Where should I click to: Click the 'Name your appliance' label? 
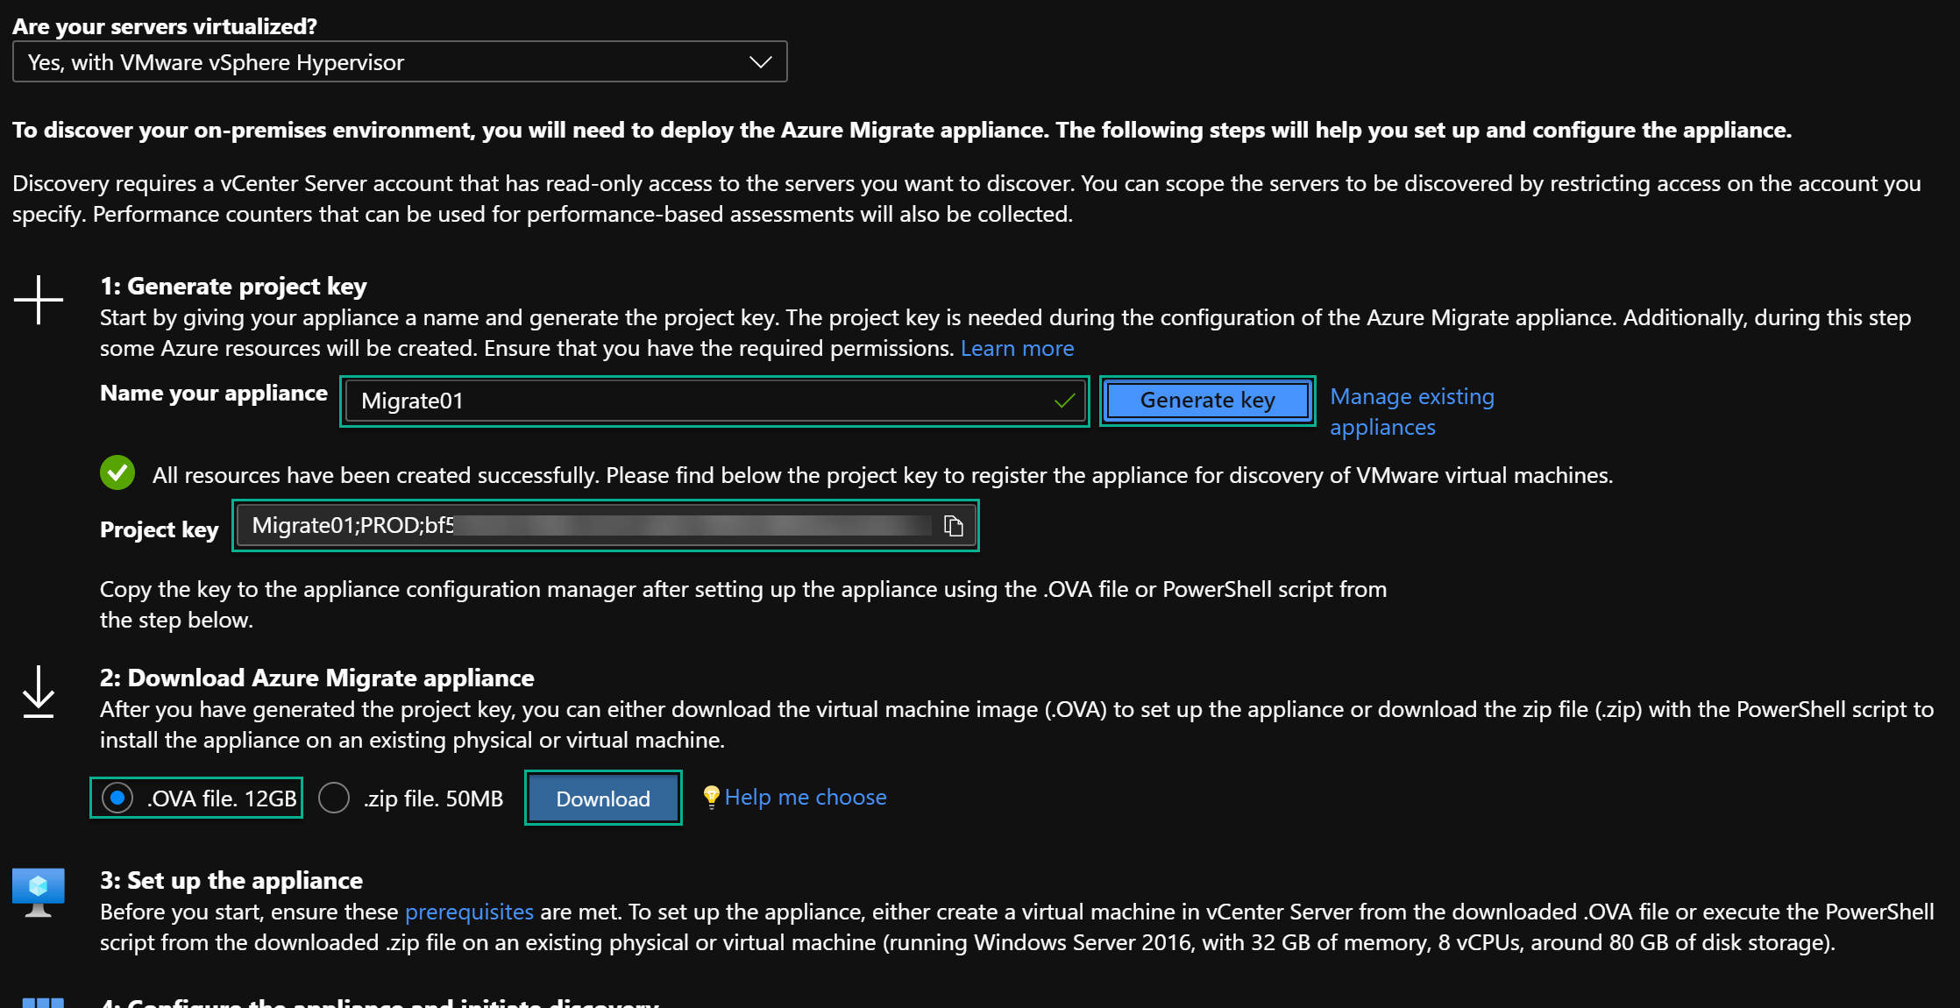tap(214, 394)
